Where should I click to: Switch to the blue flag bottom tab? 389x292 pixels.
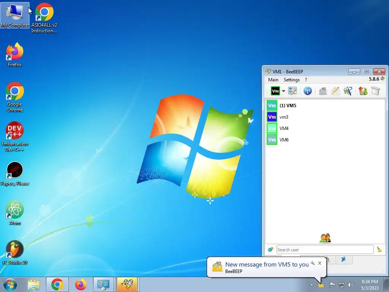(x=343, y=259)
